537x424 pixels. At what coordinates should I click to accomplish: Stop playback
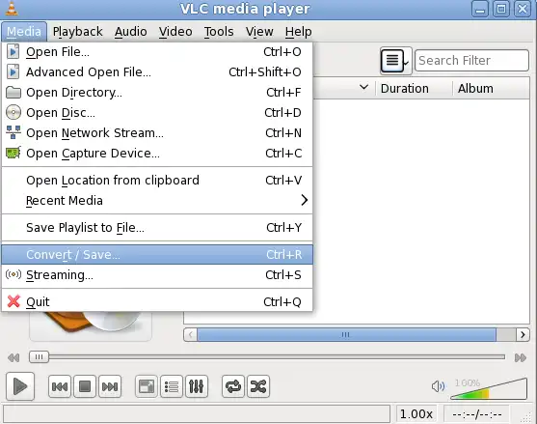85,386
